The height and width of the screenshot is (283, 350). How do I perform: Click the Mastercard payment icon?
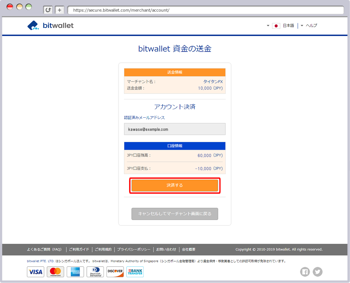(x=55, y=272)
